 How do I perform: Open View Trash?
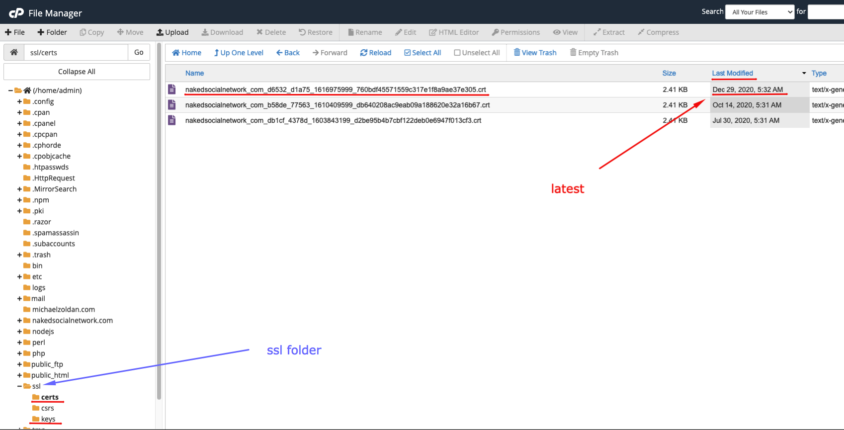(535, 53)
